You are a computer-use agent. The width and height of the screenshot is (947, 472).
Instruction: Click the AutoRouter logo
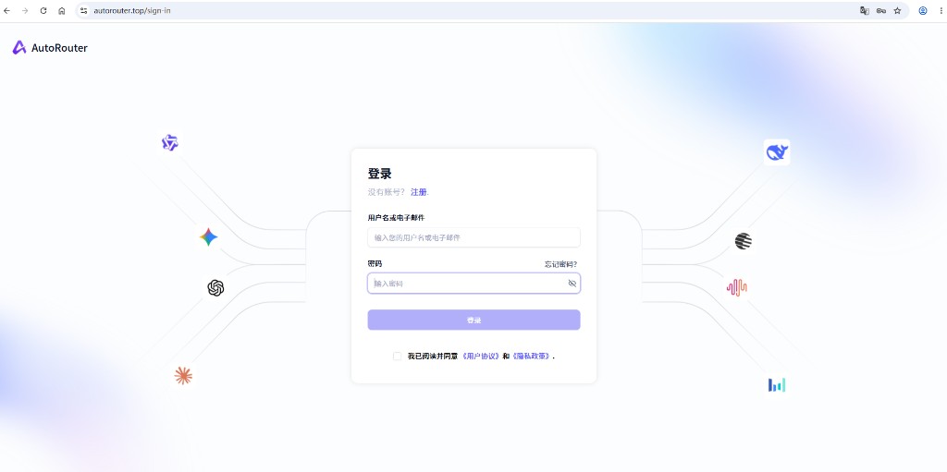point(50,48)
